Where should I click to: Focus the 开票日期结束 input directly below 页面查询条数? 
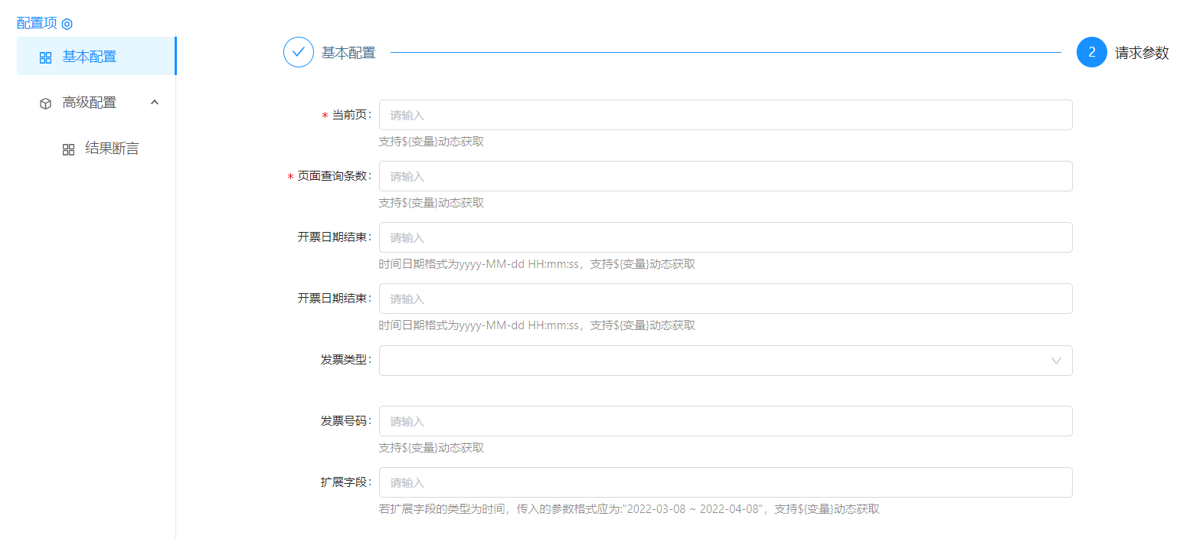tap(724, 237)
